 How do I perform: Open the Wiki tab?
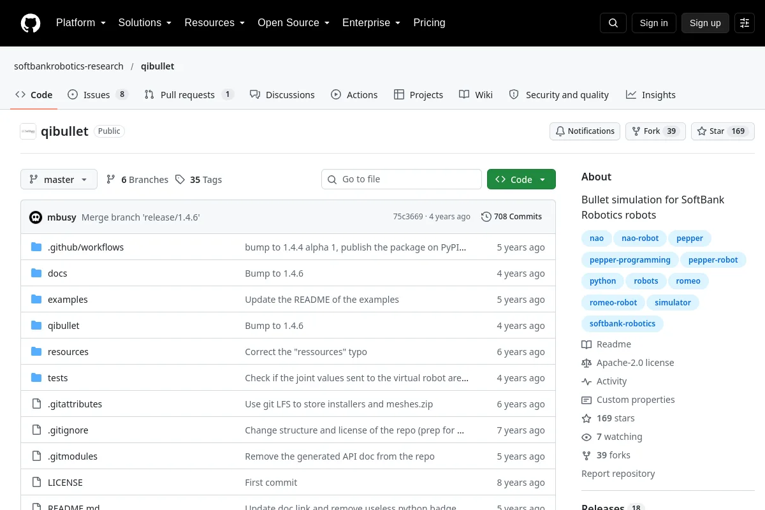point(476,94)
